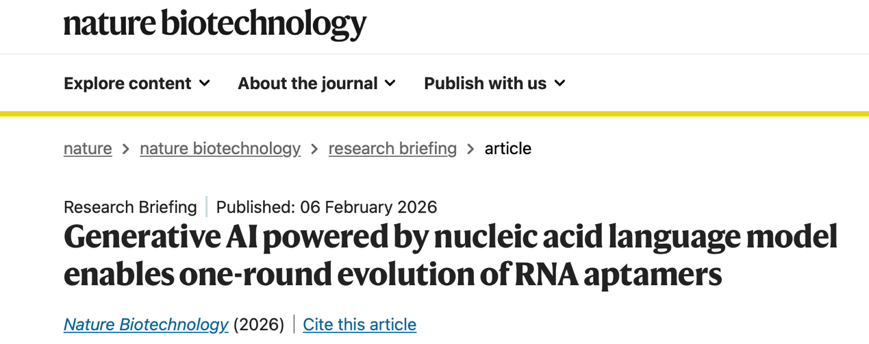The width and height of the screenshot is (869, 344).
Task: Choose the Publish with us menu text
Action: point(485,84)
